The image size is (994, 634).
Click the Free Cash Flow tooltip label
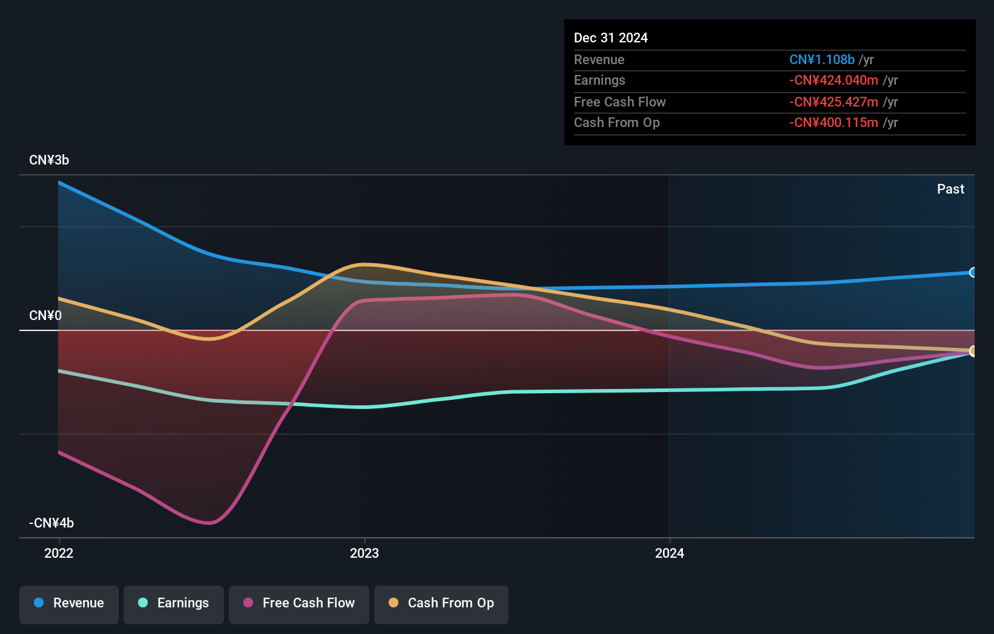point(620,102)
